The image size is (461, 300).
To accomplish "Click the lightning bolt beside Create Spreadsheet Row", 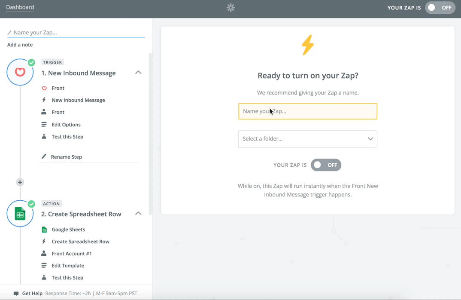I will pyautogui.click(x=44, y=242).
